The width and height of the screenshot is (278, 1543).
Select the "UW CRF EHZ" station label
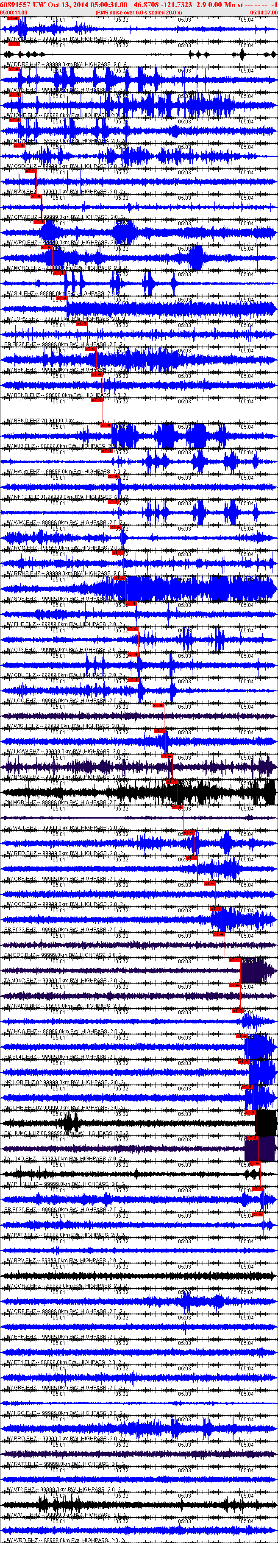(x=20, y=1312)
